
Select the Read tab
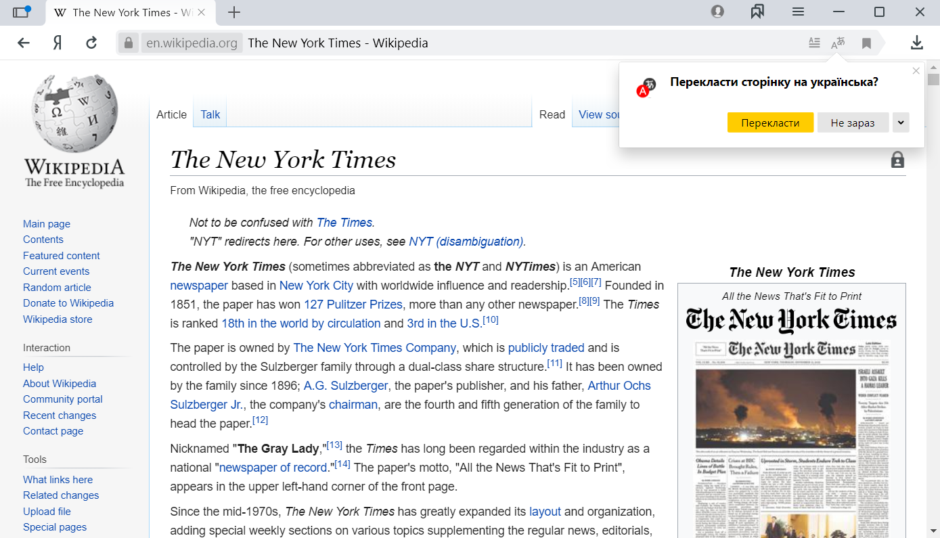pyautogui.click(x=552, y=114)
